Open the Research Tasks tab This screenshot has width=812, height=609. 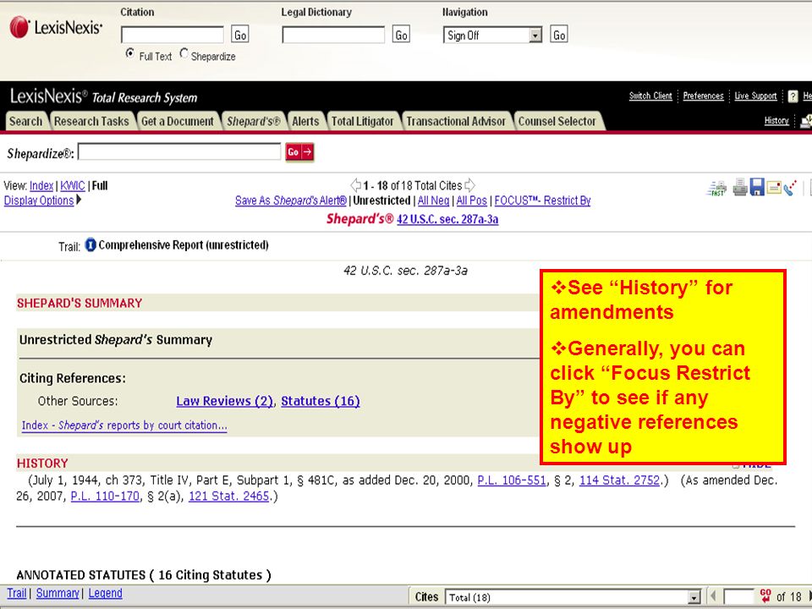(91, 121)
